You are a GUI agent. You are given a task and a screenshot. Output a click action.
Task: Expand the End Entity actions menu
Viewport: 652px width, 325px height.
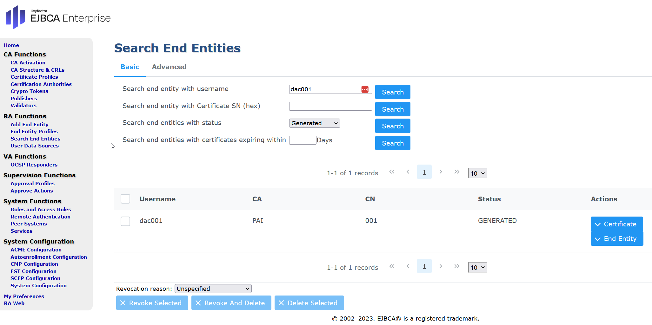point(616,239)
